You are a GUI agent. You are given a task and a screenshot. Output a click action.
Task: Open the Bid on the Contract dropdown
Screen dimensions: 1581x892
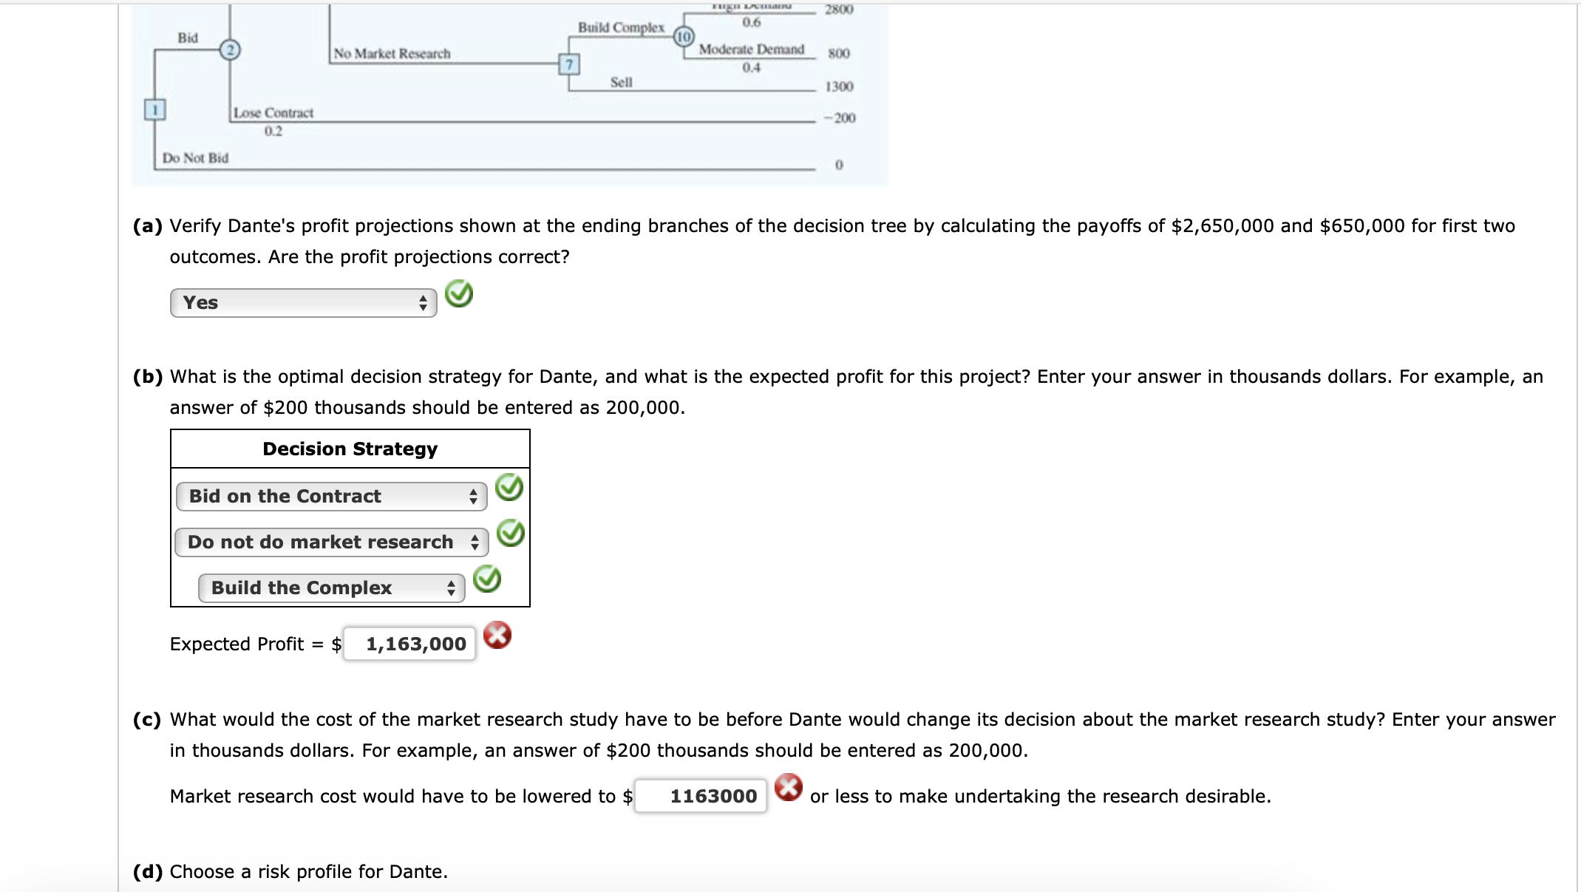(x=331, y=497)
